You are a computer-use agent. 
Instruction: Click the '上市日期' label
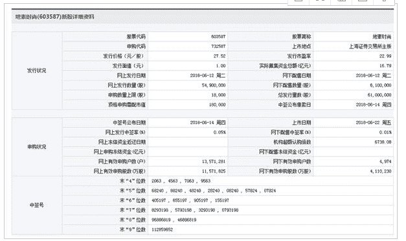301,123
